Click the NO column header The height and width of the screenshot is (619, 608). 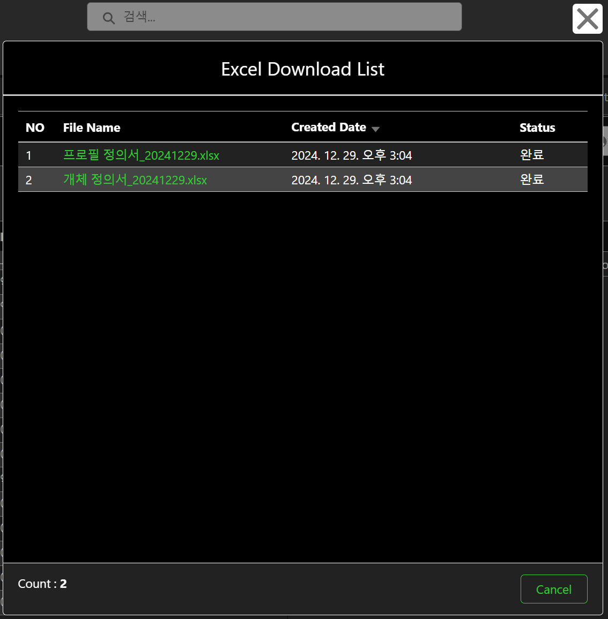35,128
